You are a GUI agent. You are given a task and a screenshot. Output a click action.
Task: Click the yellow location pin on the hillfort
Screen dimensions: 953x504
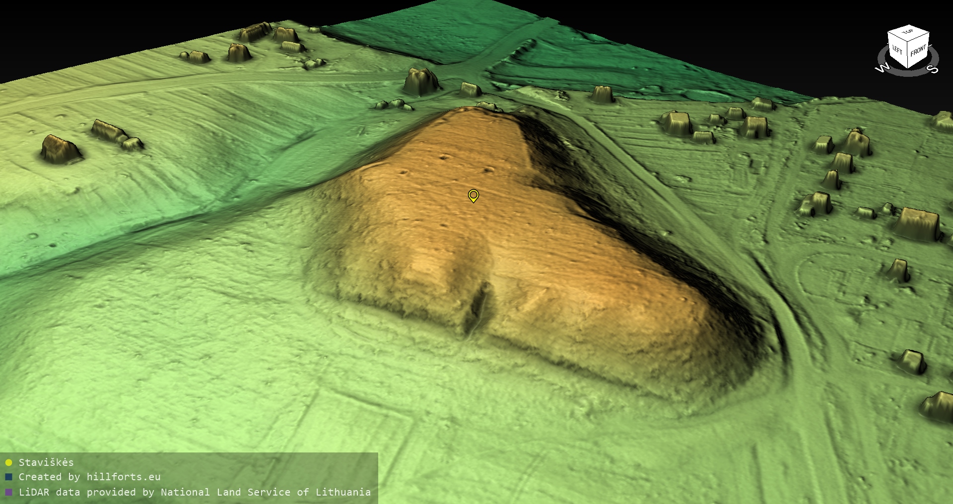[473, 195]
